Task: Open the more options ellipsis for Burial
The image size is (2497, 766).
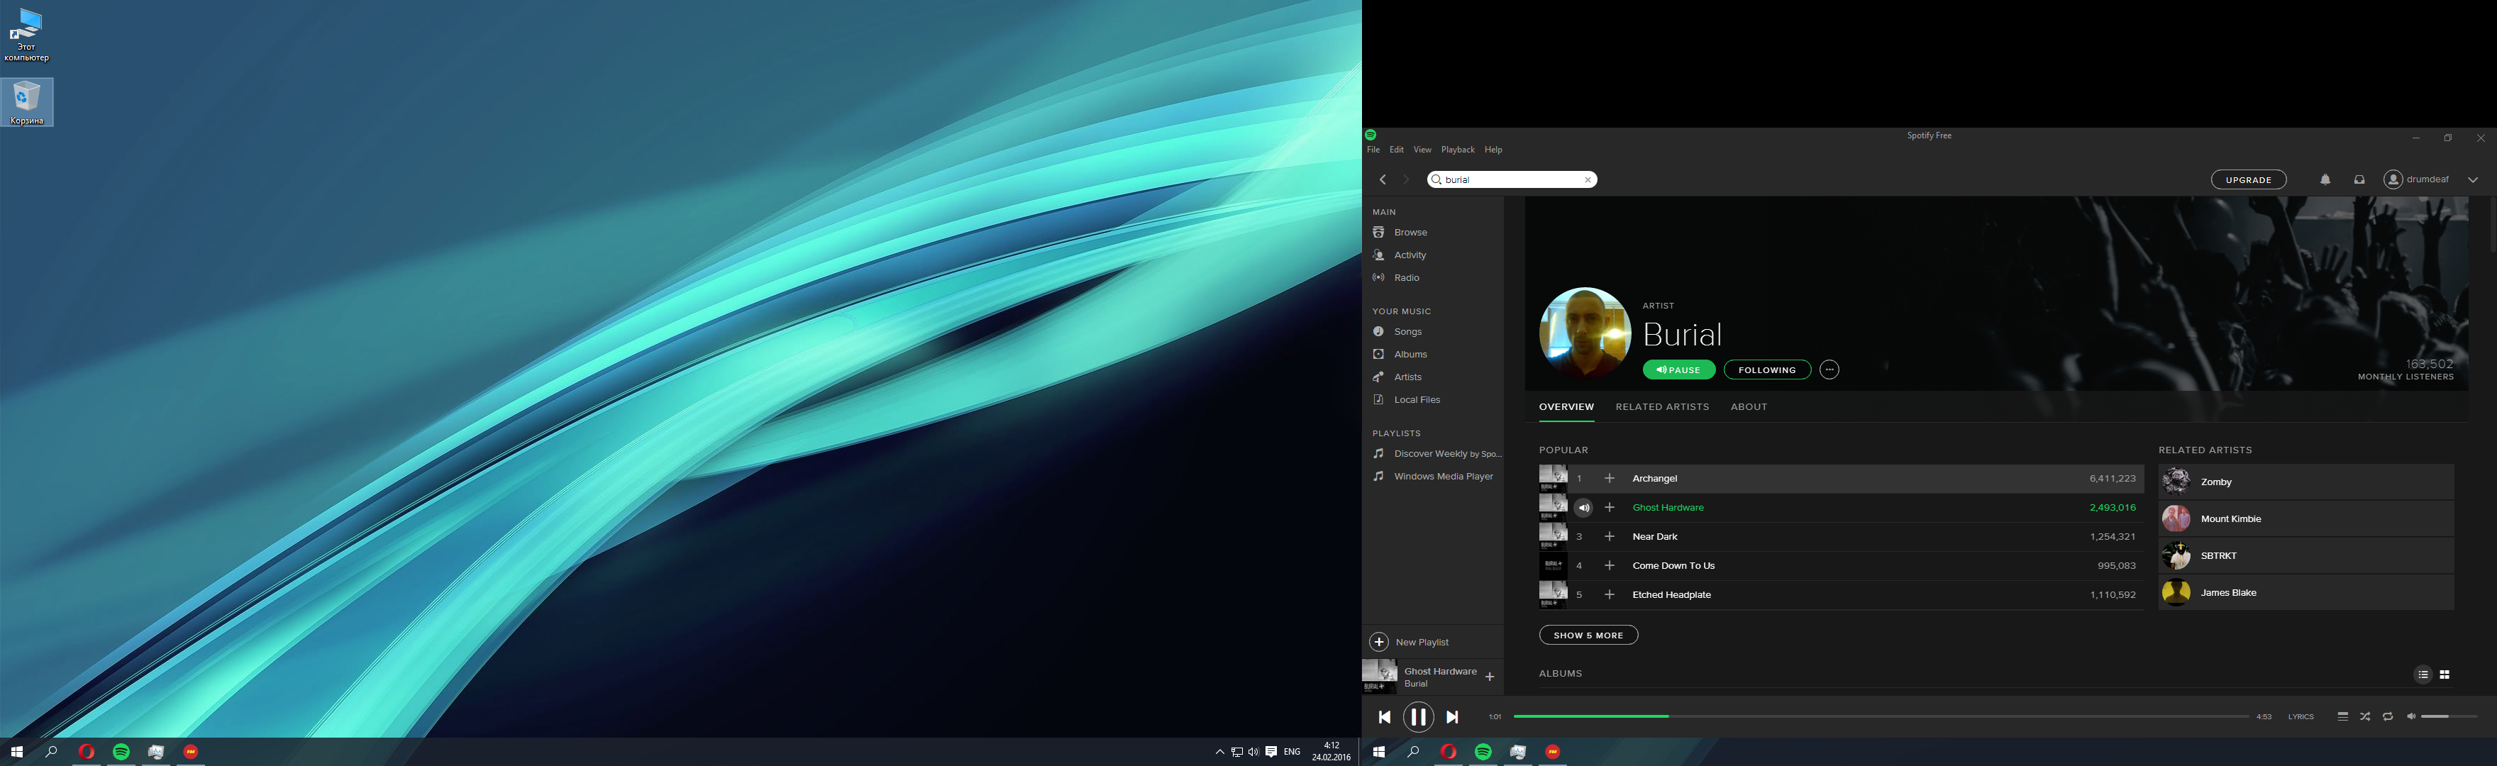Action: [x=1829, y=370]
